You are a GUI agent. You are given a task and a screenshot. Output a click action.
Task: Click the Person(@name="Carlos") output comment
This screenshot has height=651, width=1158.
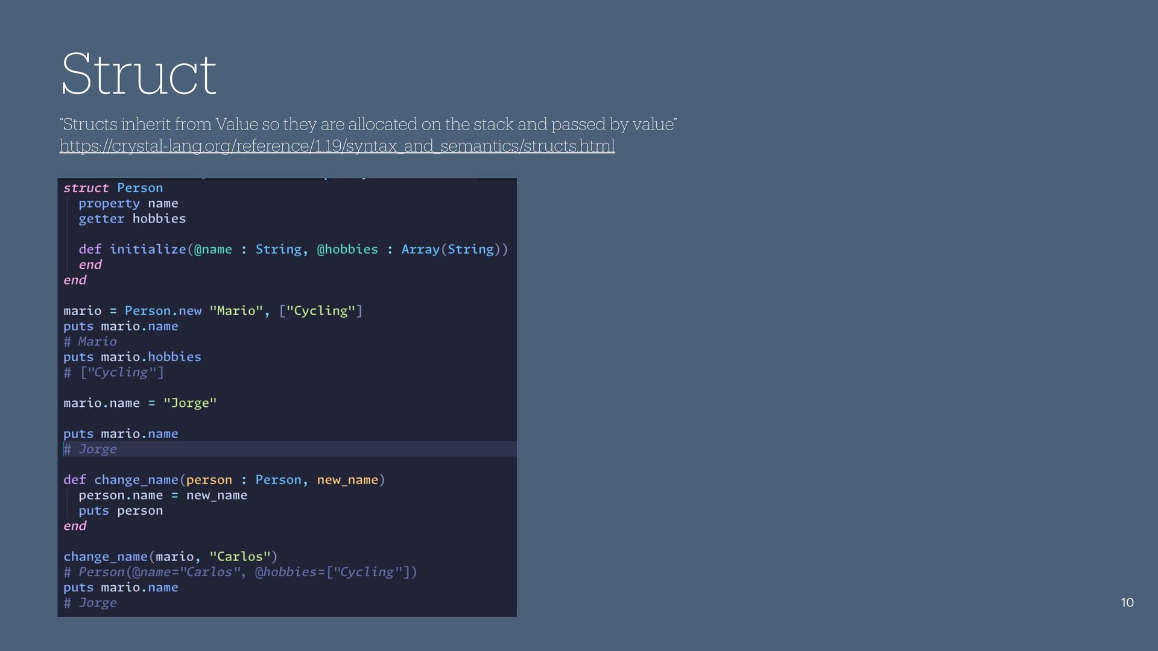tap(240, 572)
